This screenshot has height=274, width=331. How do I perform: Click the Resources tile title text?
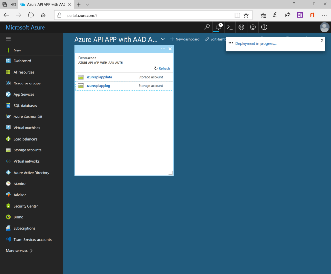click(x=87, y=58)
